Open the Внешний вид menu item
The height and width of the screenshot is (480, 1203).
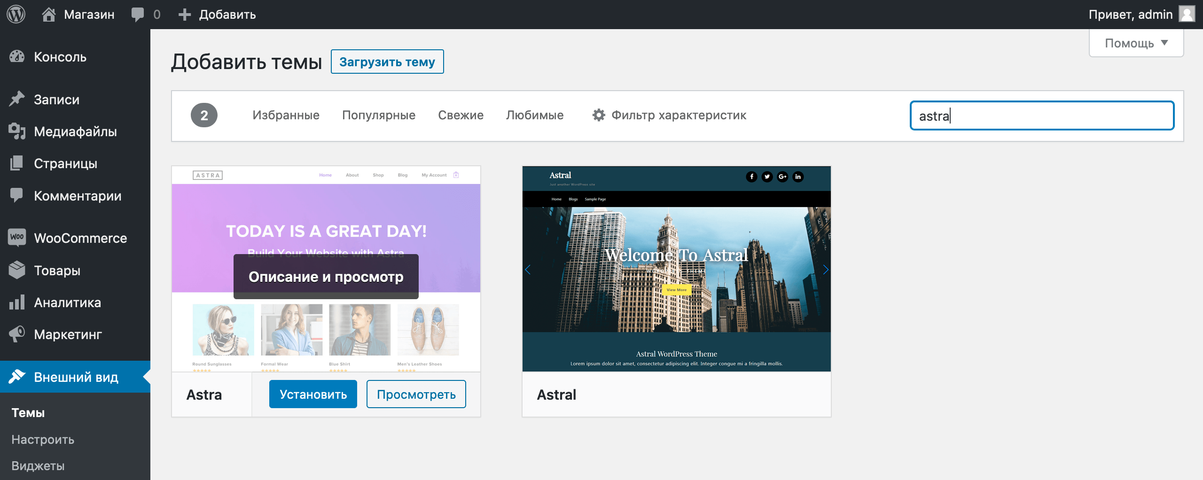click(x=75, y=377)
